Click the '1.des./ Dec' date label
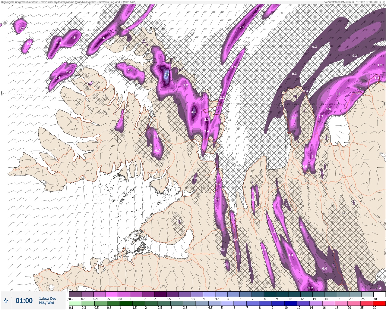Screen dimensions: 386x310 [47, 299]
